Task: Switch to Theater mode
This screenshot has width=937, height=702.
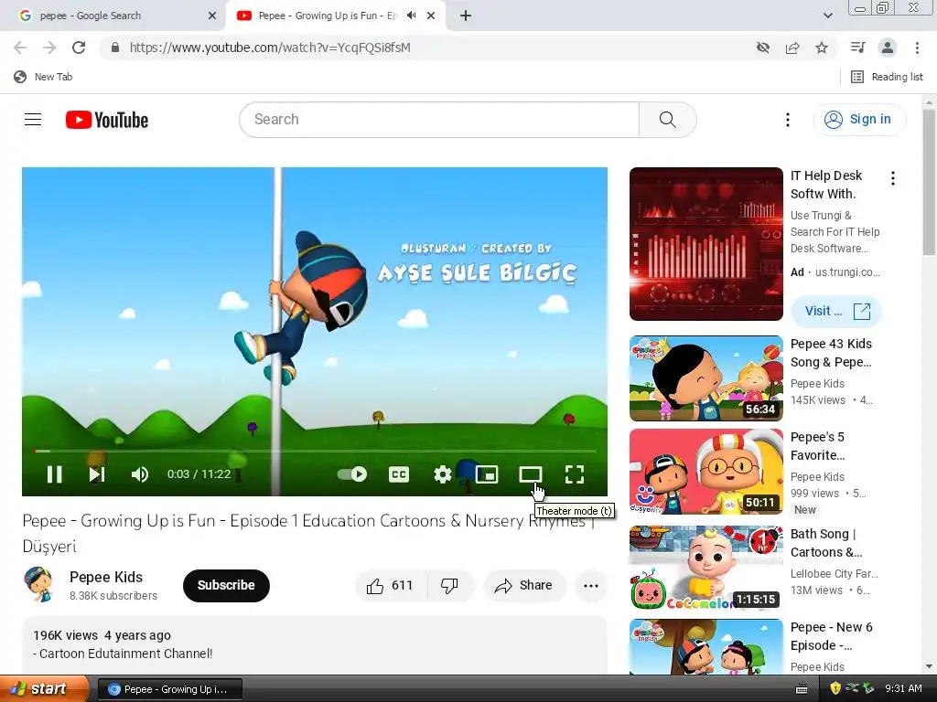Action: pyautogui.click(x=530, y=474)
